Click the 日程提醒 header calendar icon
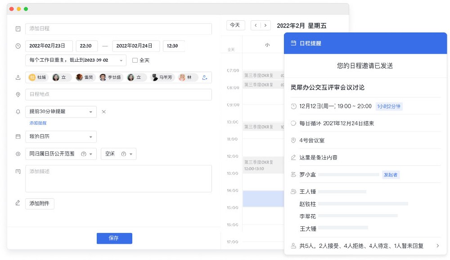 (x=293, y=44)
